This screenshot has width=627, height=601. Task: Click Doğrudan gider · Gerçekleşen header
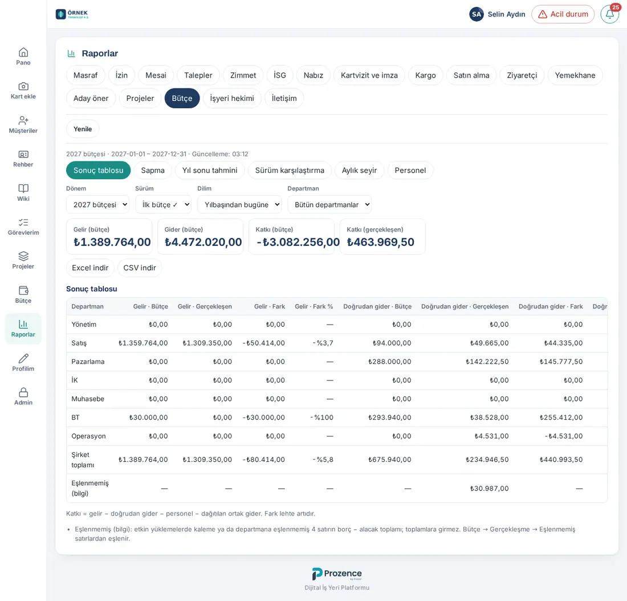pos(465,307)
